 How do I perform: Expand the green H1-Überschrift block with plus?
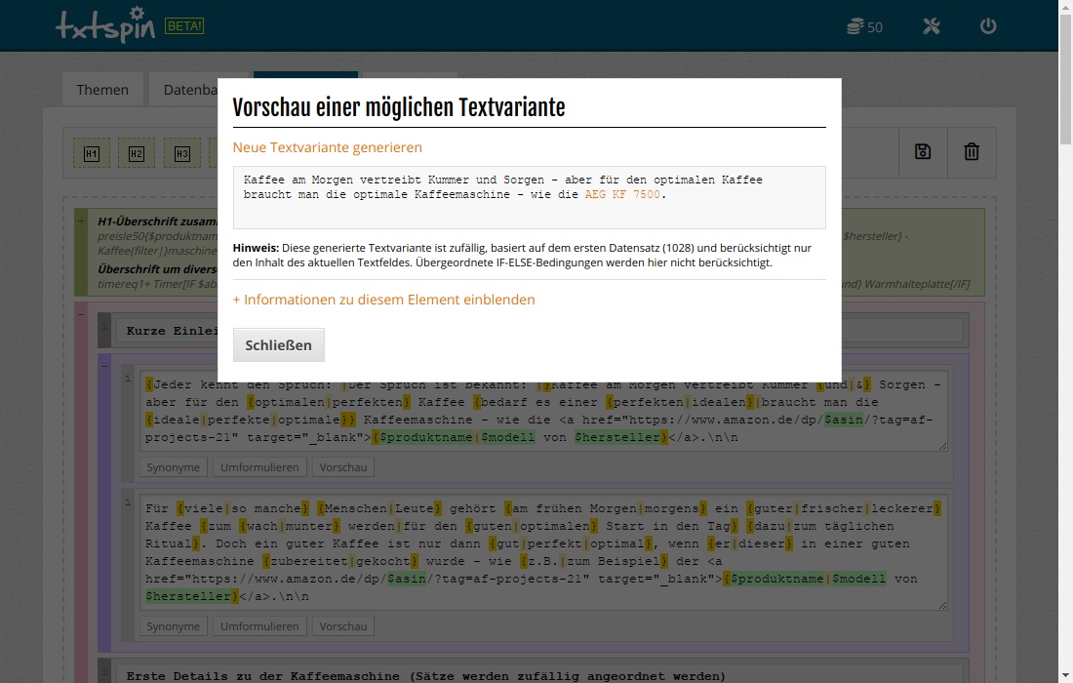coord(82,221)
